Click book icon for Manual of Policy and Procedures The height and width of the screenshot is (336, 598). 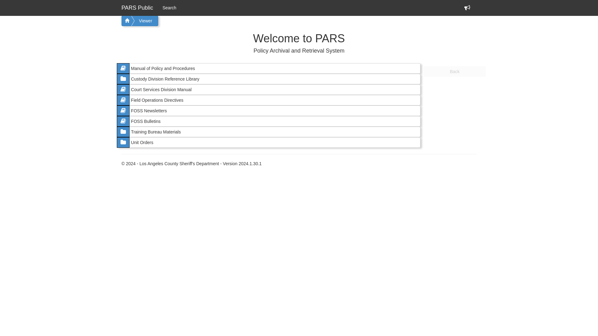[x=123, y=68]
